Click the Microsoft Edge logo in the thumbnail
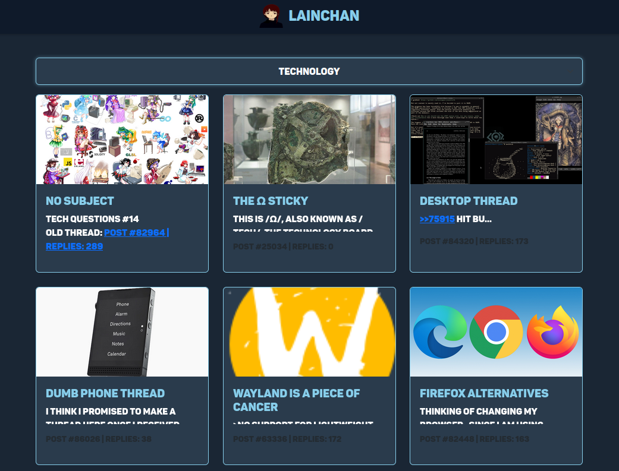Screen dimensions: 619x471 tap(438, 331)
